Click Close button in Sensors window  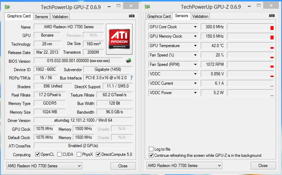pos(263,166)
